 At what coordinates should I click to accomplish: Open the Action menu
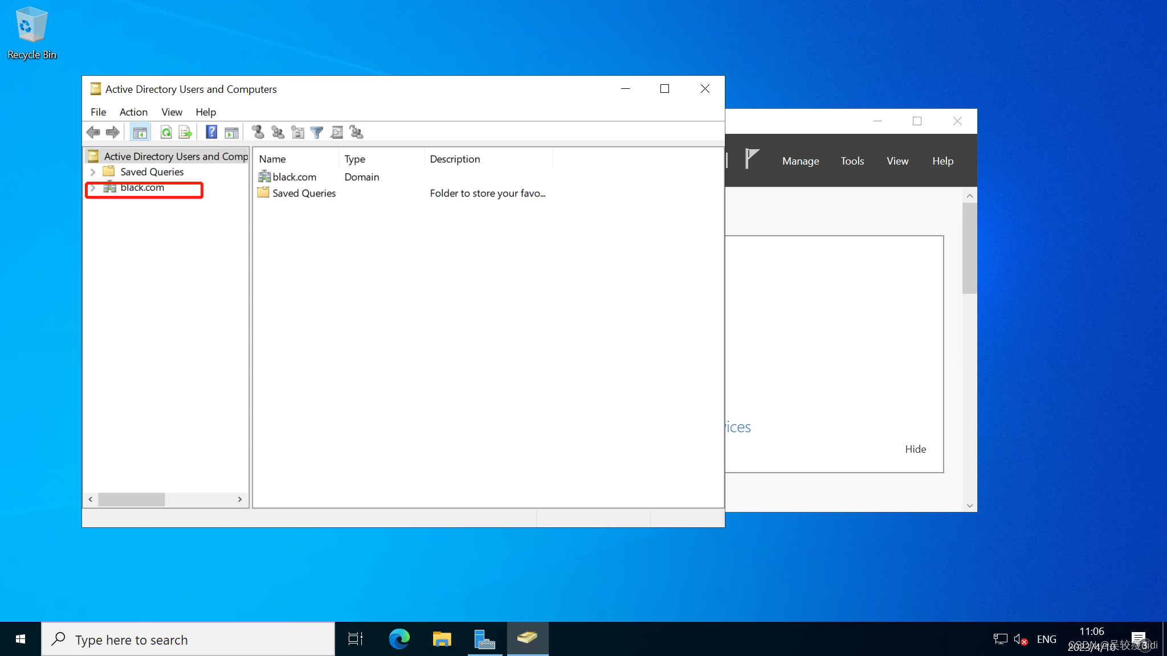pos(133,112)
